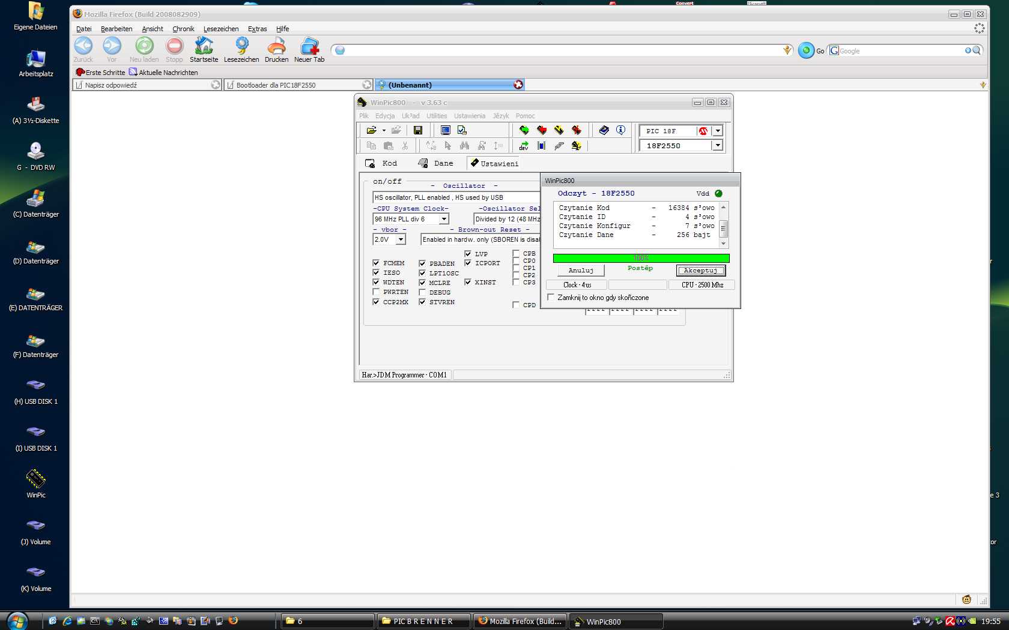The width and height of the screenshot is (1009, 630).
Task: Open the PIC 18F family dropdown
Action: click(718, 131)
